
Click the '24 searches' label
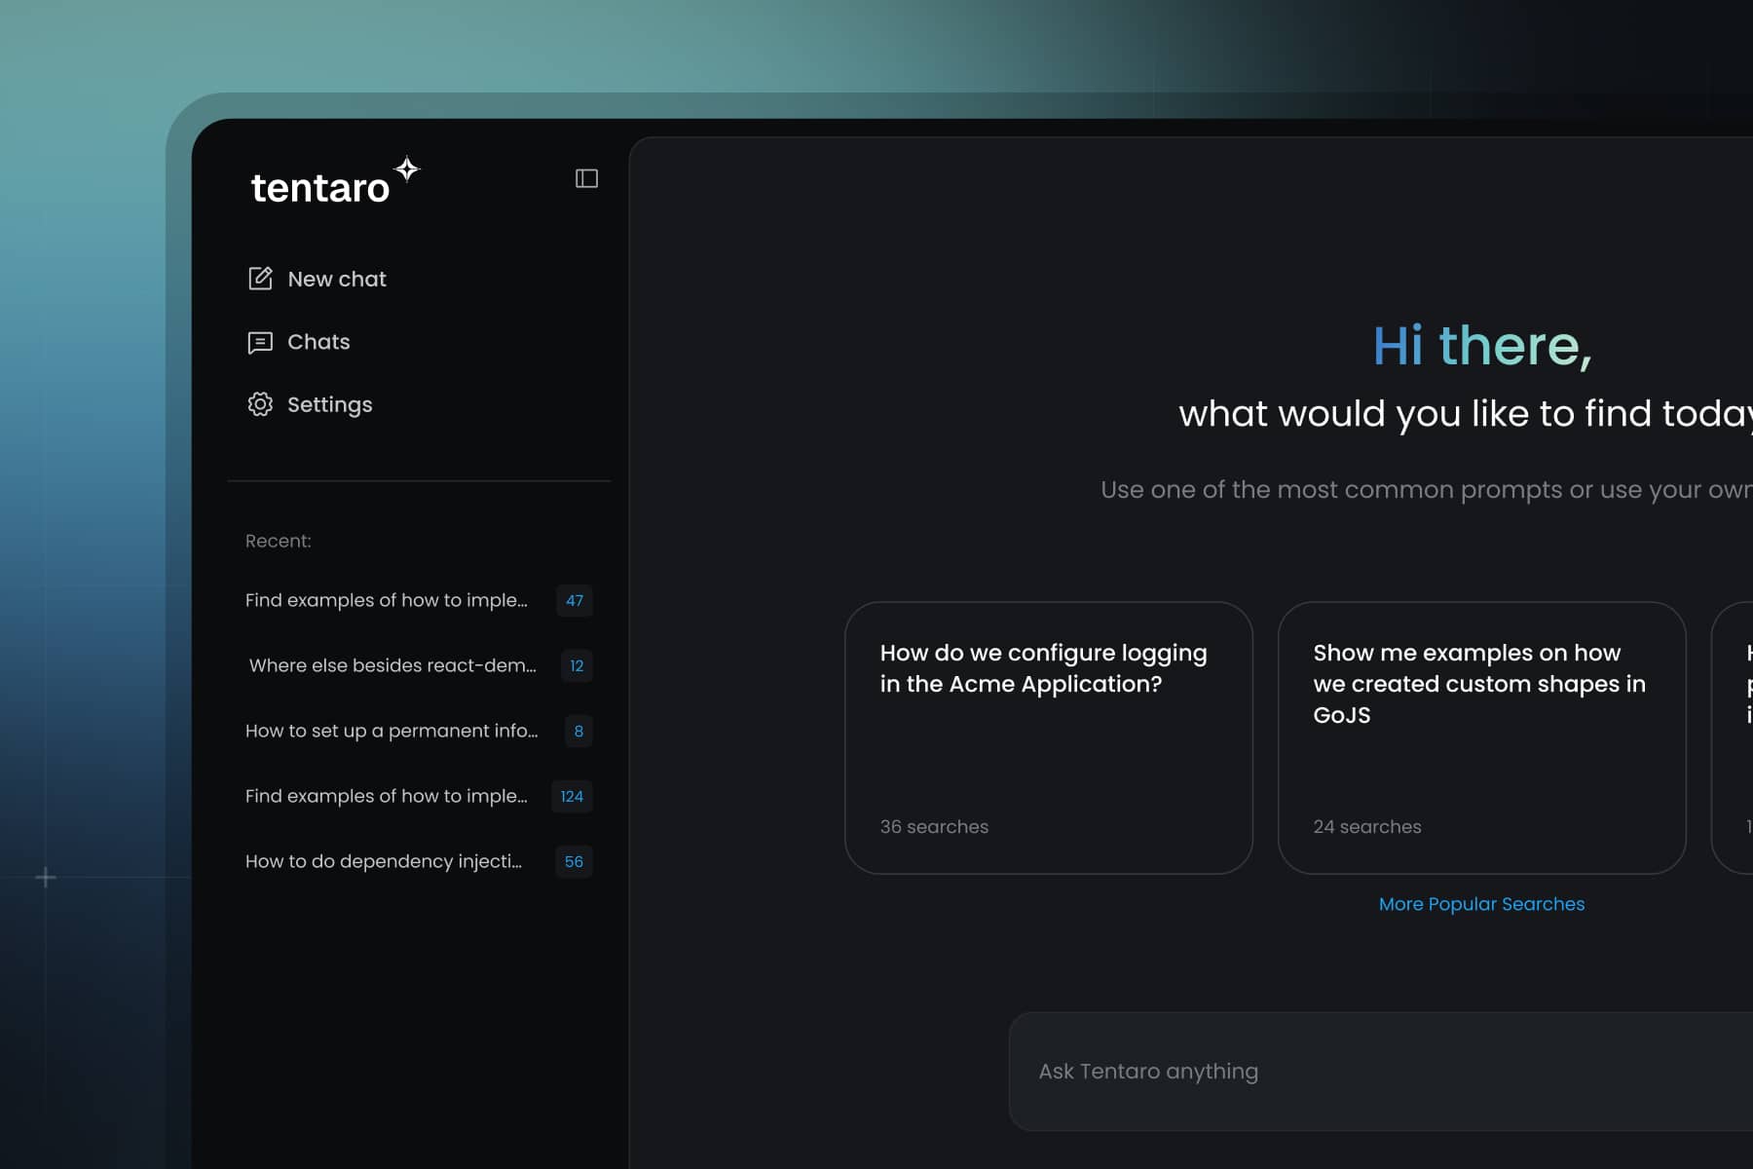click(1366, 826)
